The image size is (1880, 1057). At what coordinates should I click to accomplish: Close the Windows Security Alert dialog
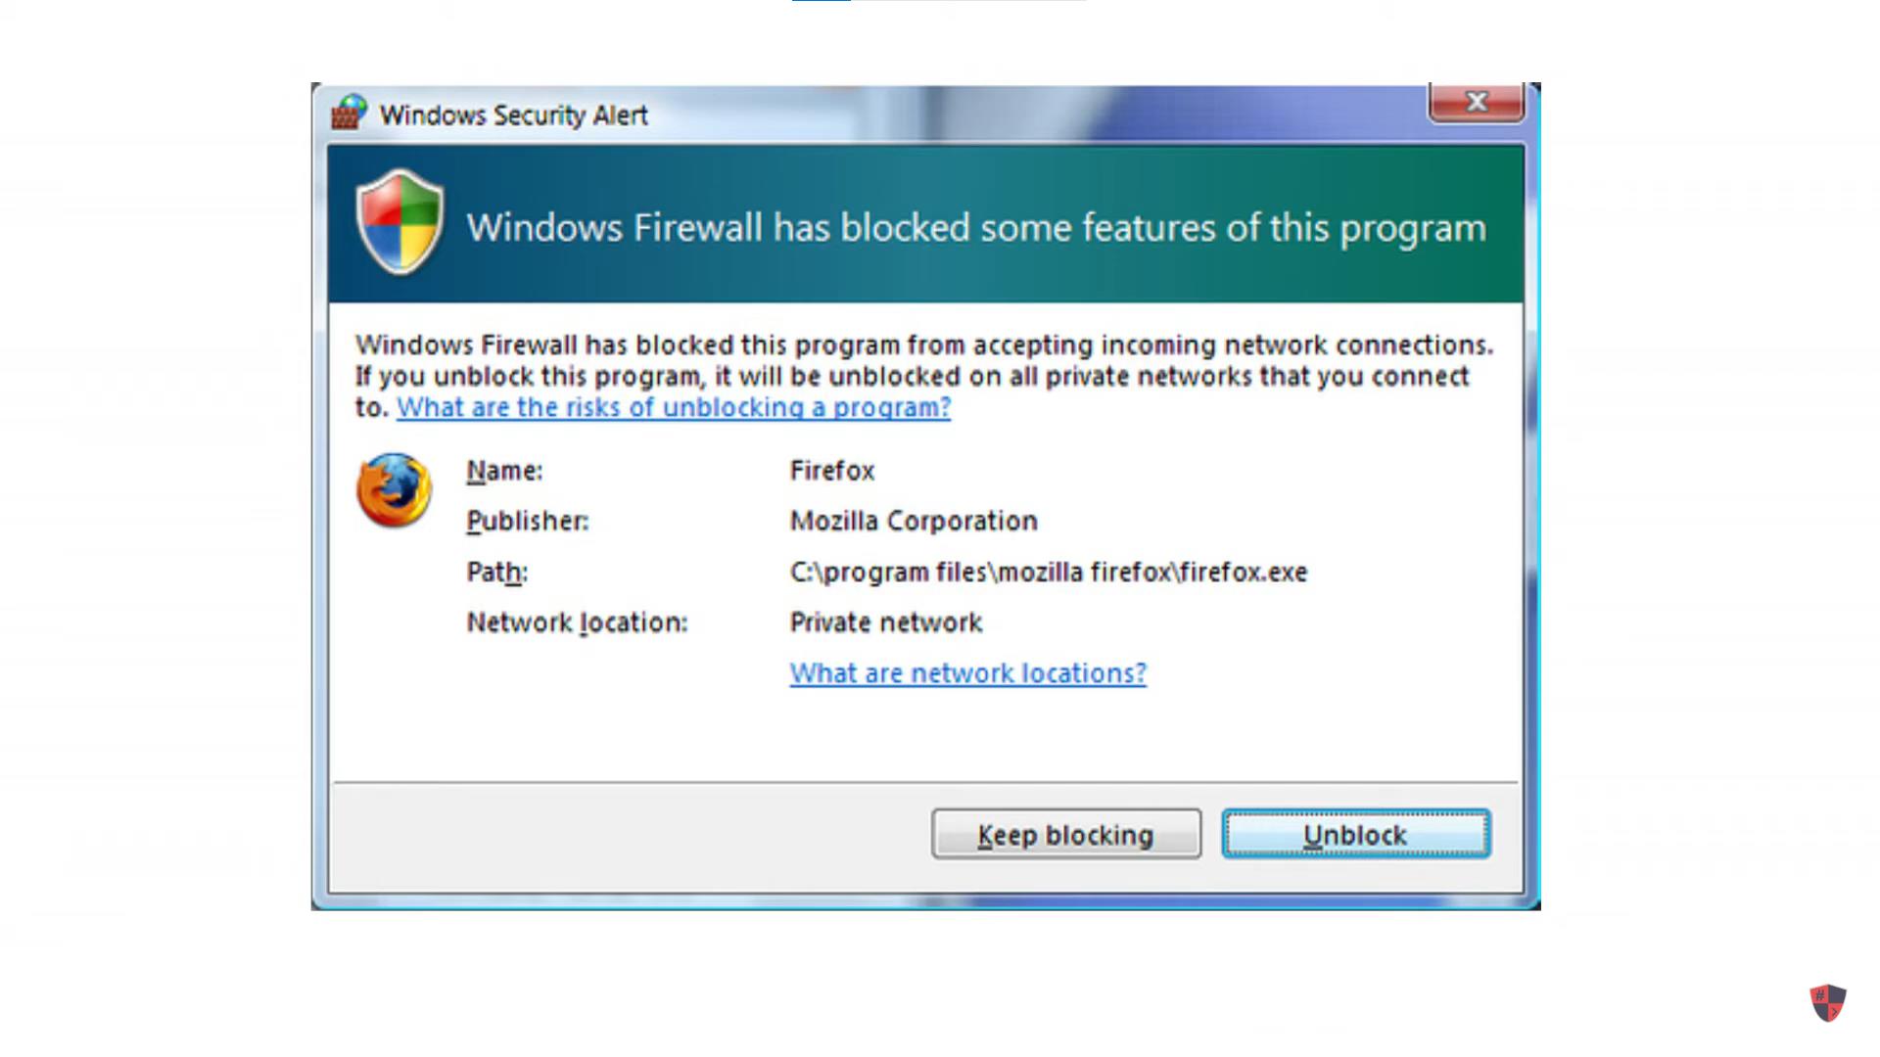(1477, 102)
